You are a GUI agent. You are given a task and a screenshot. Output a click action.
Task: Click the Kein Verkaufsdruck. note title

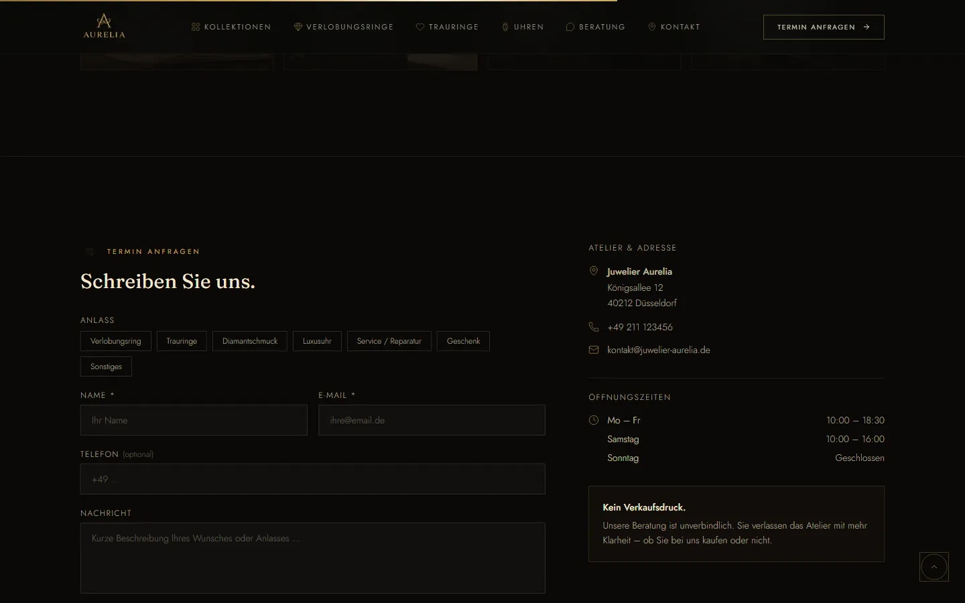(644, 507)
